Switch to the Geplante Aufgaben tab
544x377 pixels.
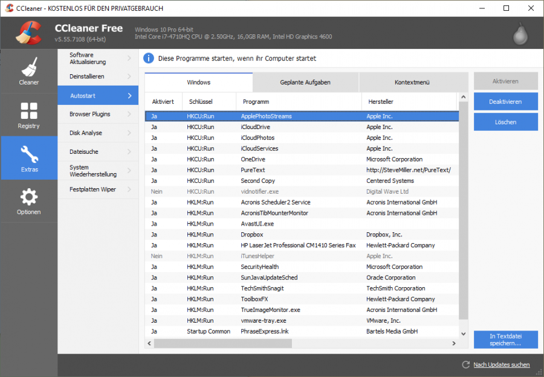tap(305, 81)
